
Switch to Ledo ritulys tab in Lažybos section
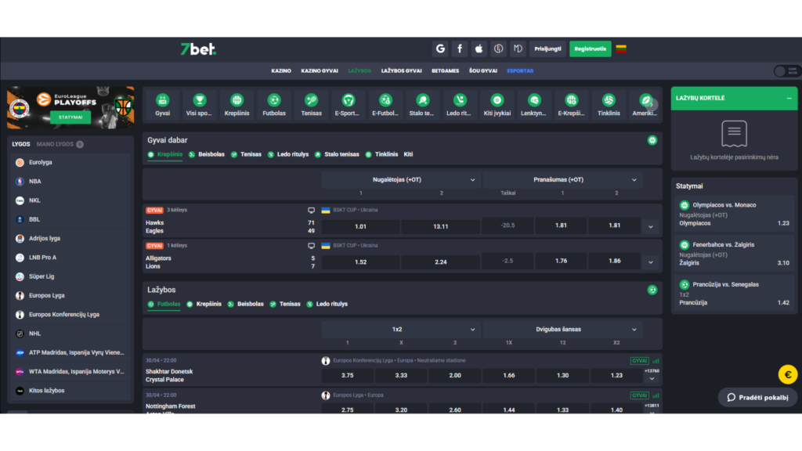coord(327,305)
